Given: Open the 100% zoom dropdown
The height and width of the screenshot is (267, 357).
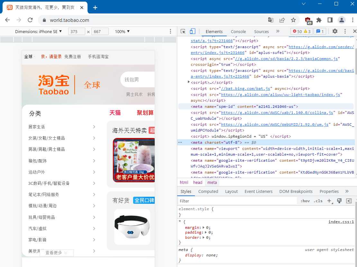Looking at the screenshot, I should click(122, 31).
